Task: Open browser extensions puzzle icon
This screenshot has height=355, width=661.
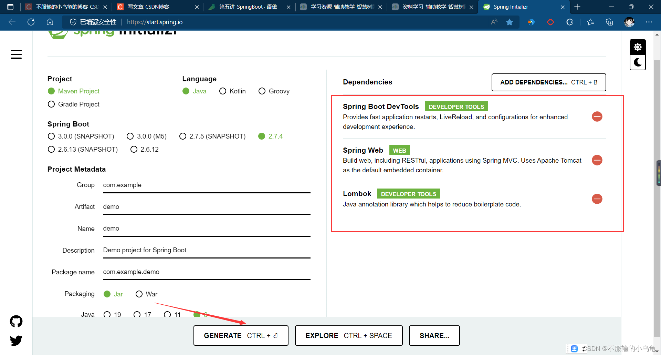Action: click(569, 22)
